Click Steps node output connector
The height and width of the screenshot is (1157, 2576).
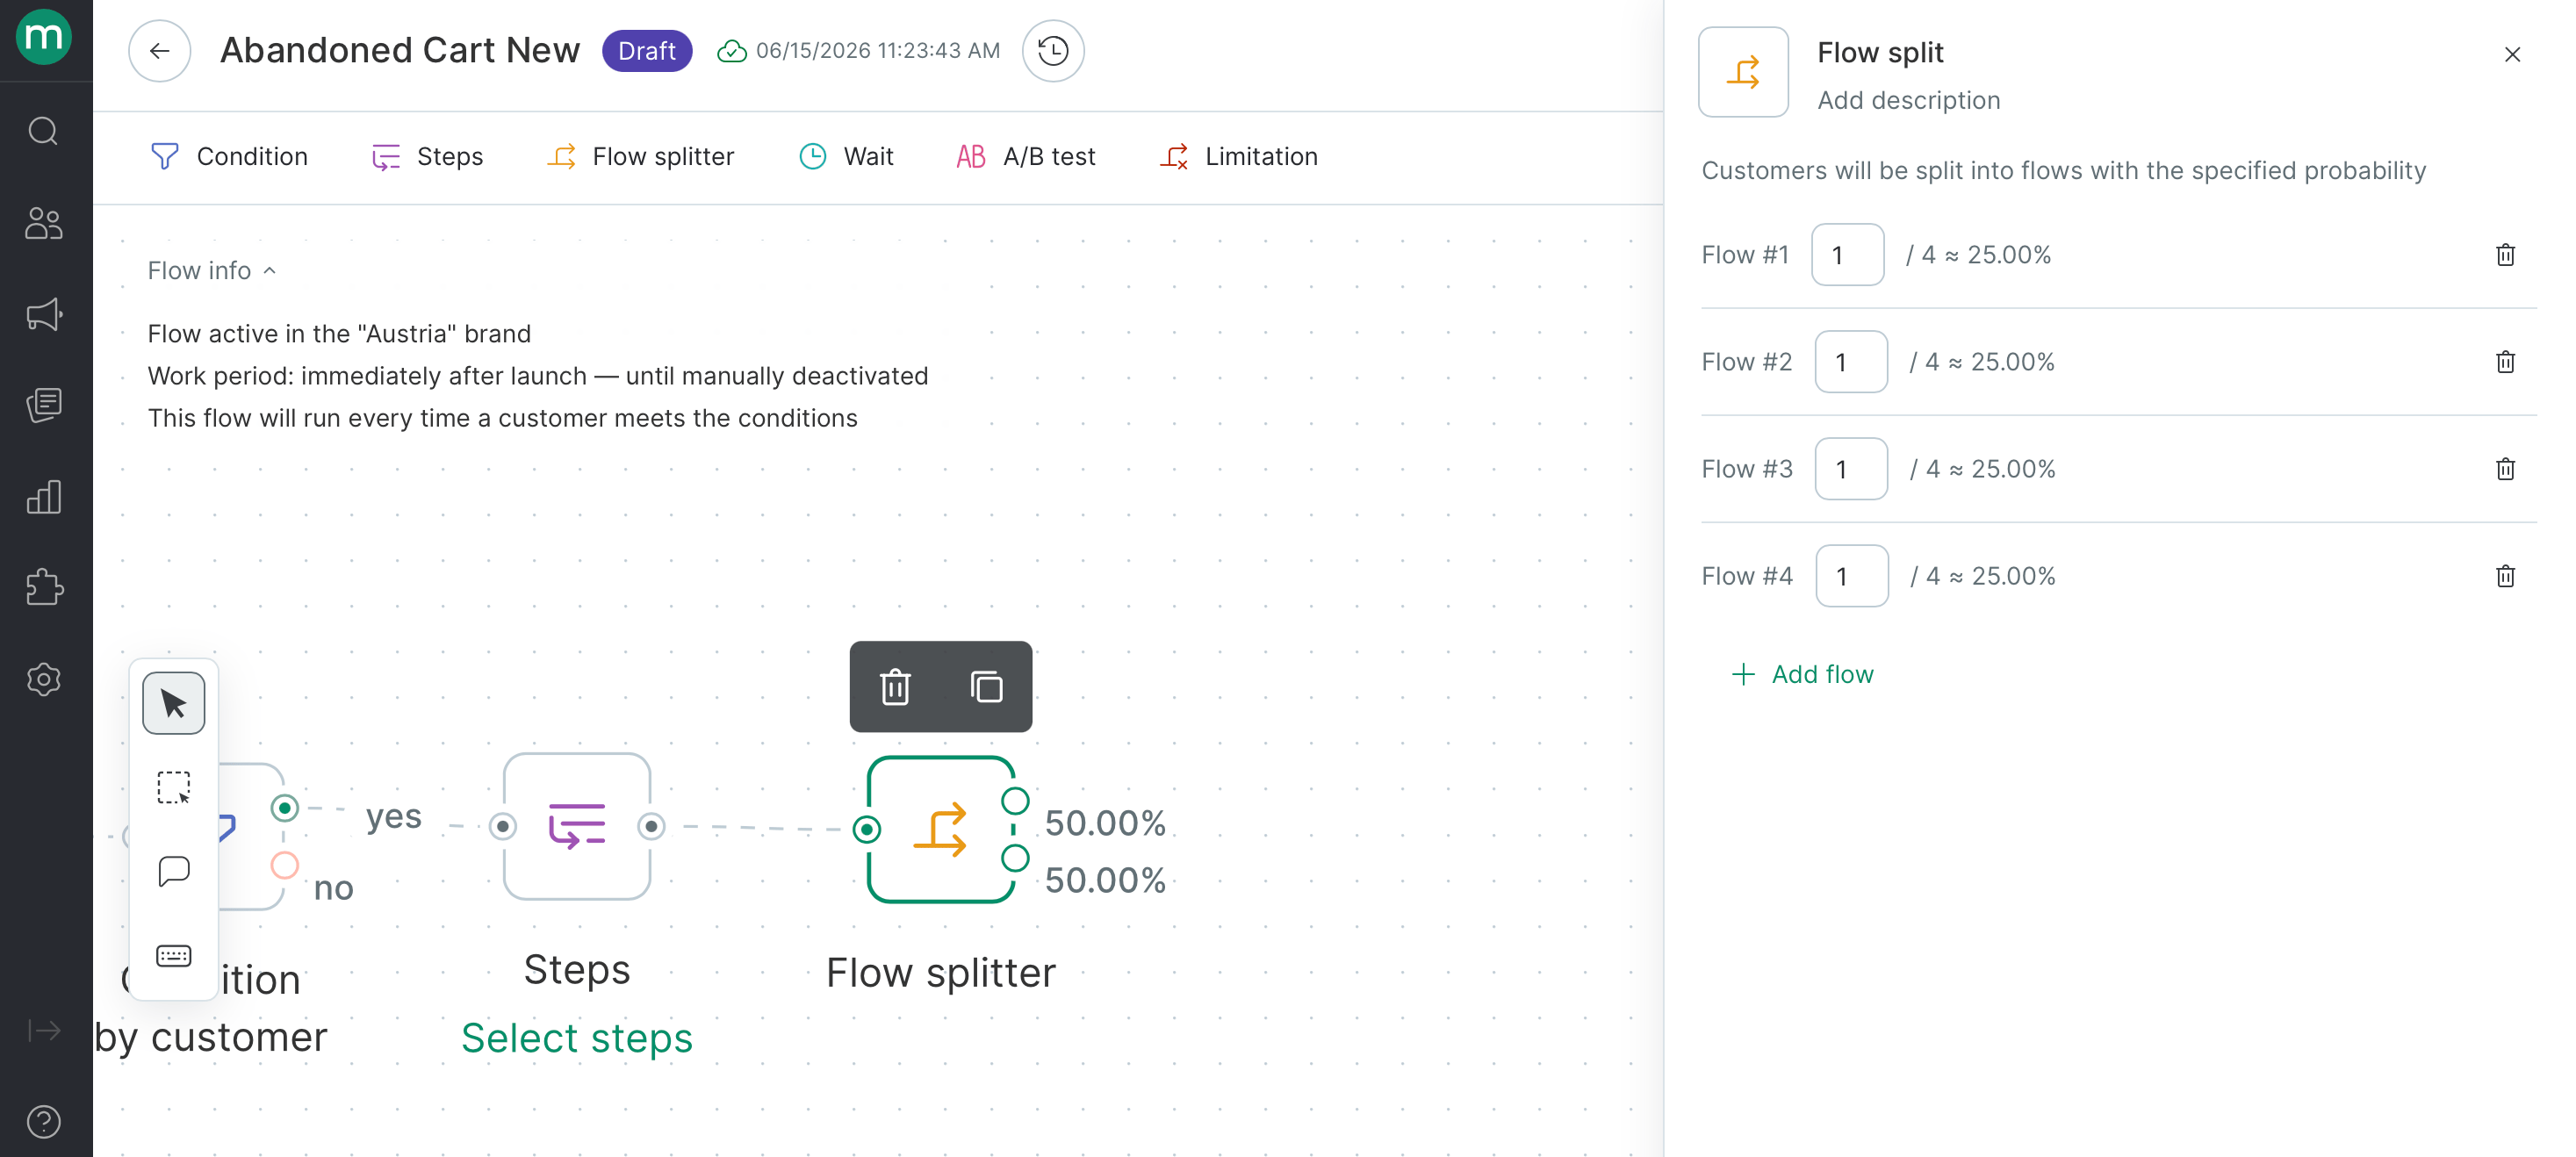[x=651, y=827]
